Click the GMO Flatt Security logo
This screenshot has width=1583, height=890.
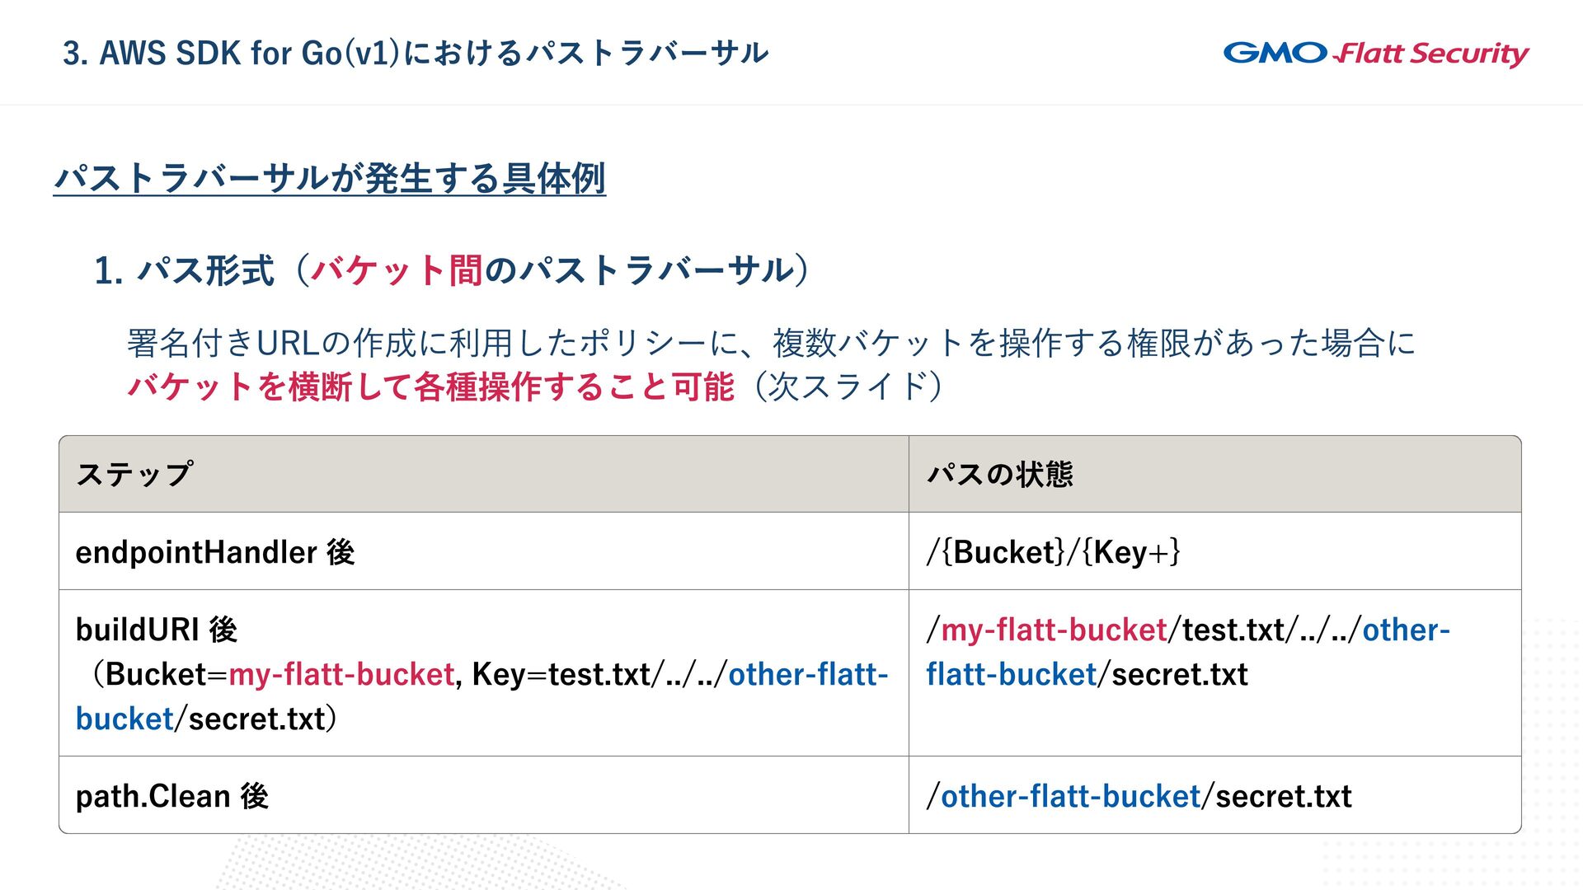1375,54
